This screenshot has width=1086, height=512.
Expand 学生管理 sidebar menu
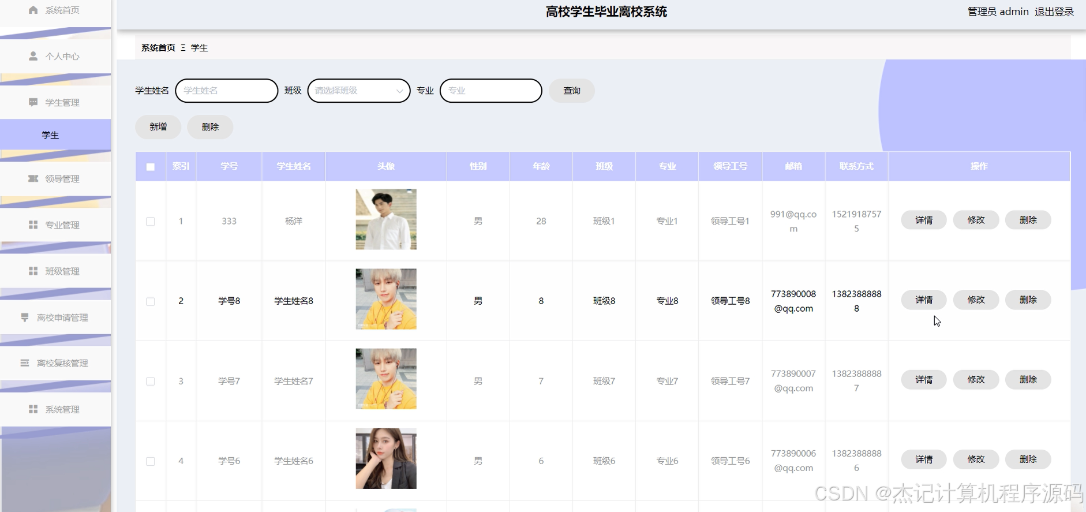point(55,102)
